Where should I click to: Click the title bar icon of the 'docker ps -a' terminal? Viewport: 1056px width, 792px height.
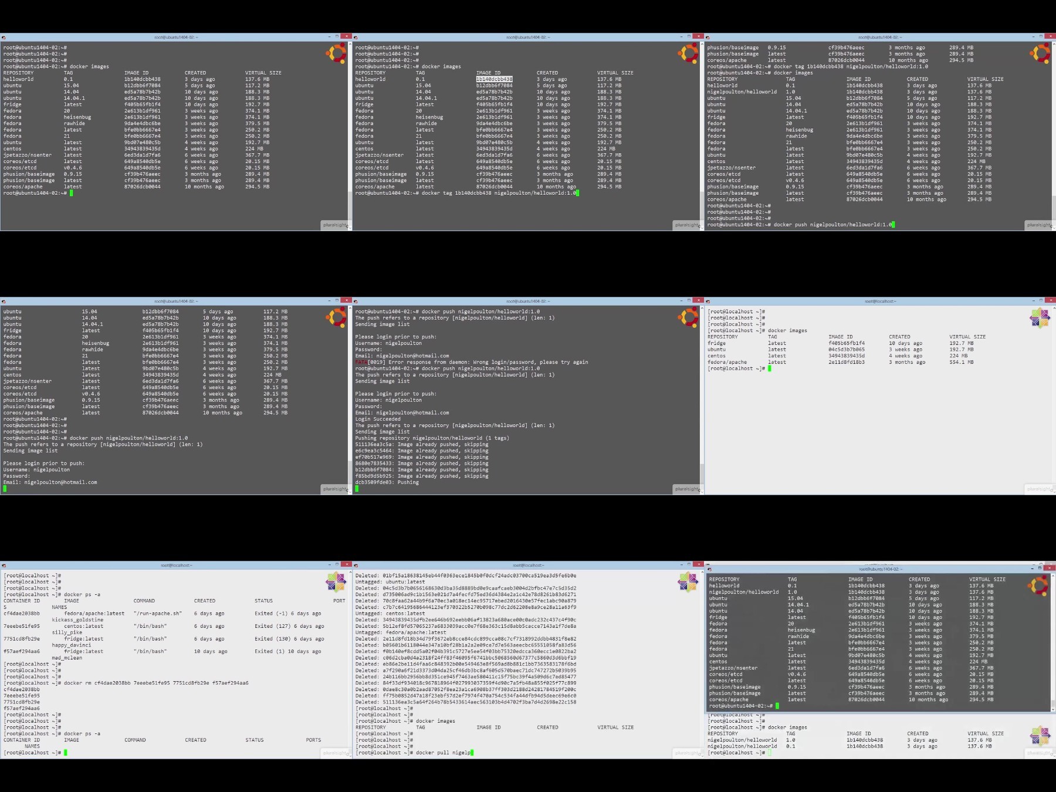(4, 566)
